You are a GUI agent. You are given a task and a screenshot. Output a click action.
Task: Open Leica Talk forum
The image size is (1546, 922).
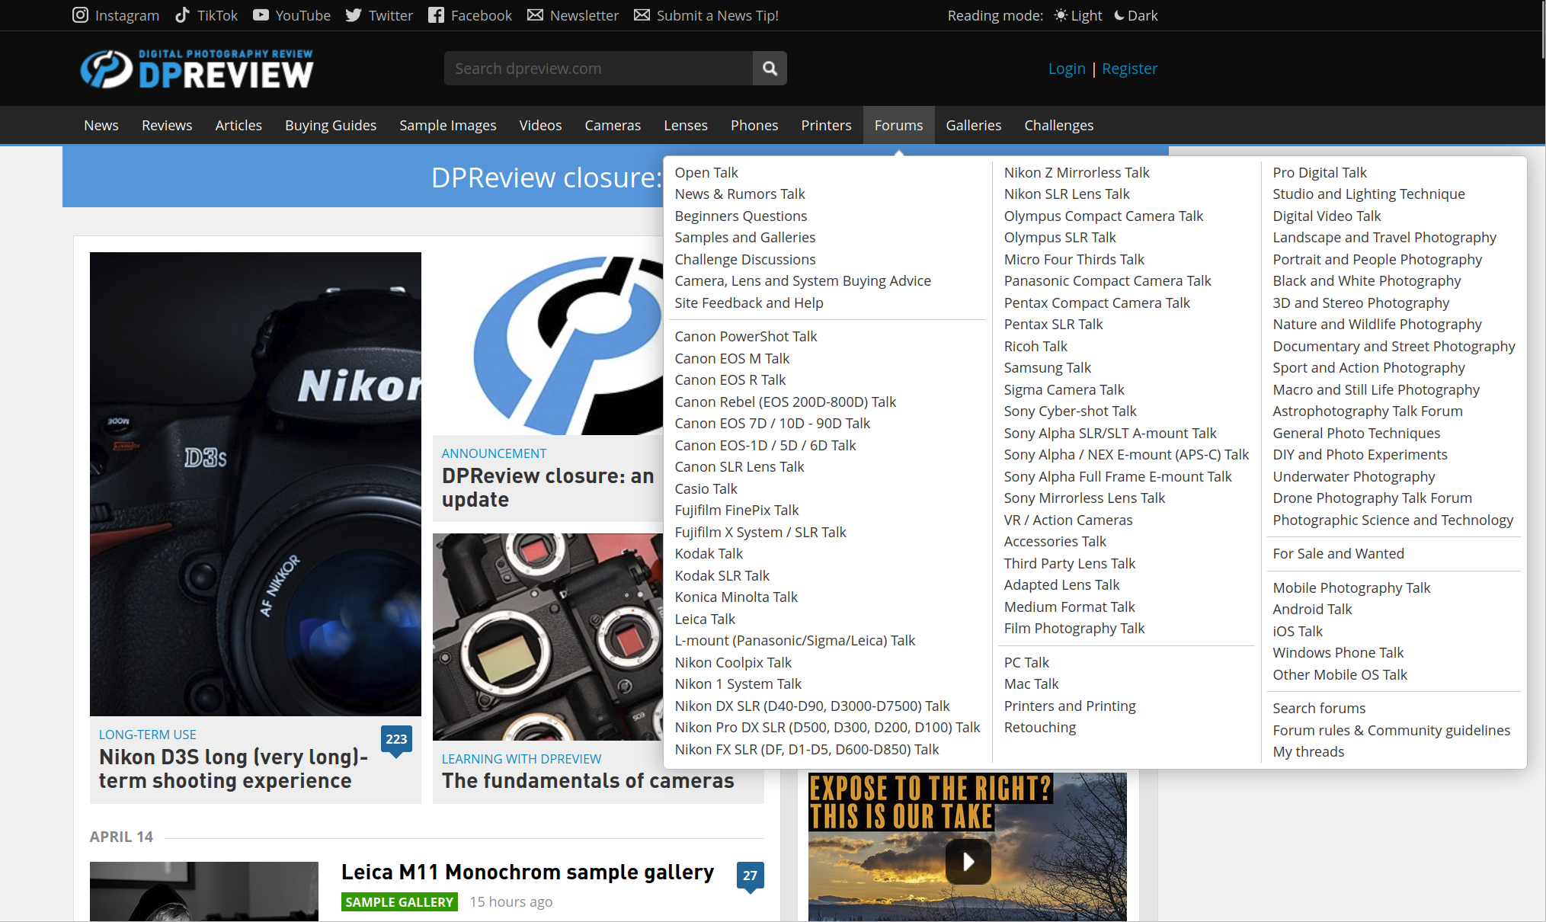pyautogui.click(x=705, y=619)
